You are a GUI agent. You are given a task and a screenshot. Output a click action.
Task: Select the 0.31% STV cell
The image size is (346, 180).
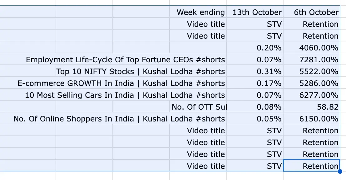pos(269,72)
